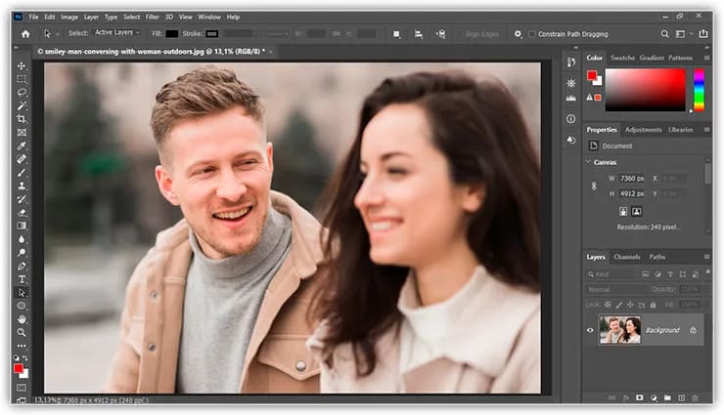The width and height of the screenshot is (724, 415).
Task: Toggle Lock all padlock in Lock row
Action: click(x=653, y=305)
